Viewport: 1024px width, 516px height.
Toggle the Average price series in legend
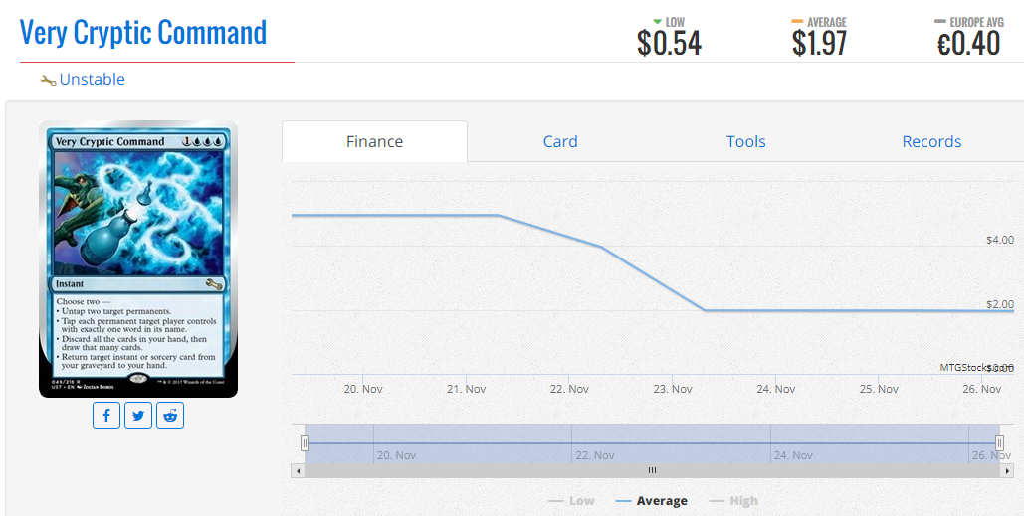pyautogui.click(x=651, y=501)
